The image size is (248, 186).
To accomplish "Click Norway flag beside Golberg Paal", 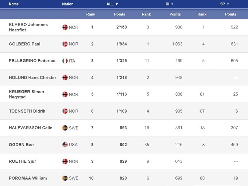I will coord(65,44).
